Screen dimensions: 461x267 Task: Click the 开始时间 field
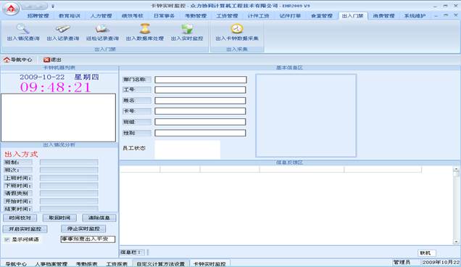click(x=69, y=201)
